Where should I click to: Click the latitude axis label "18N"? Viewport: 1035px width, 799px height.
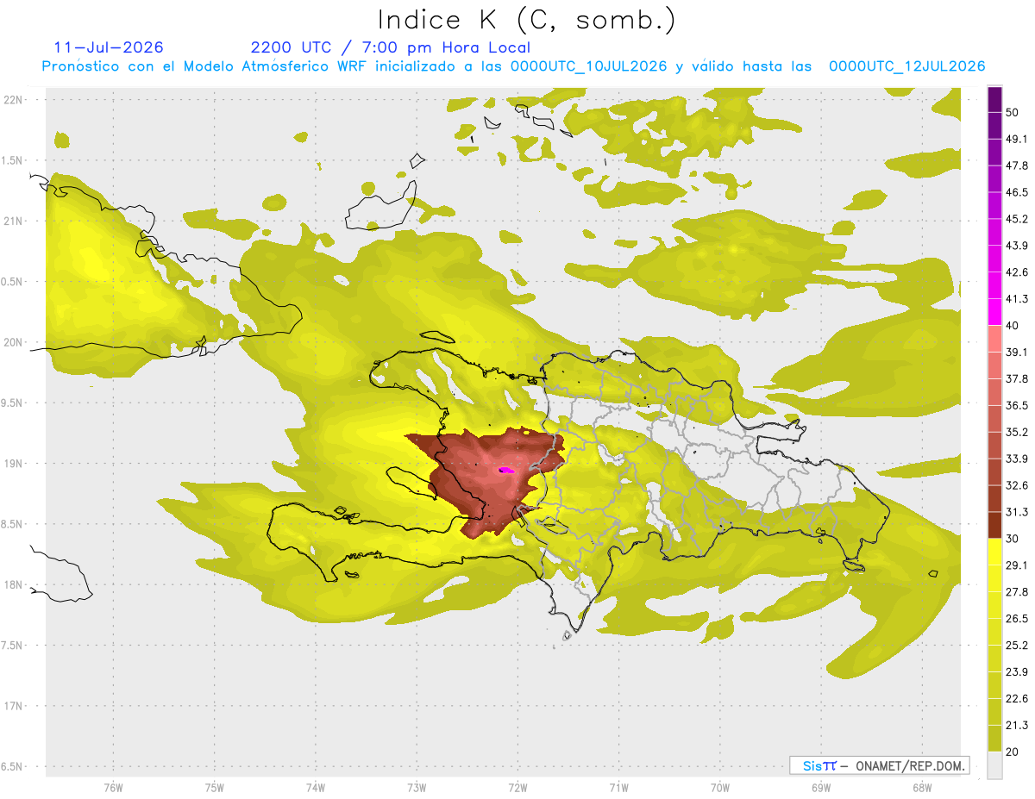point(13,584)
